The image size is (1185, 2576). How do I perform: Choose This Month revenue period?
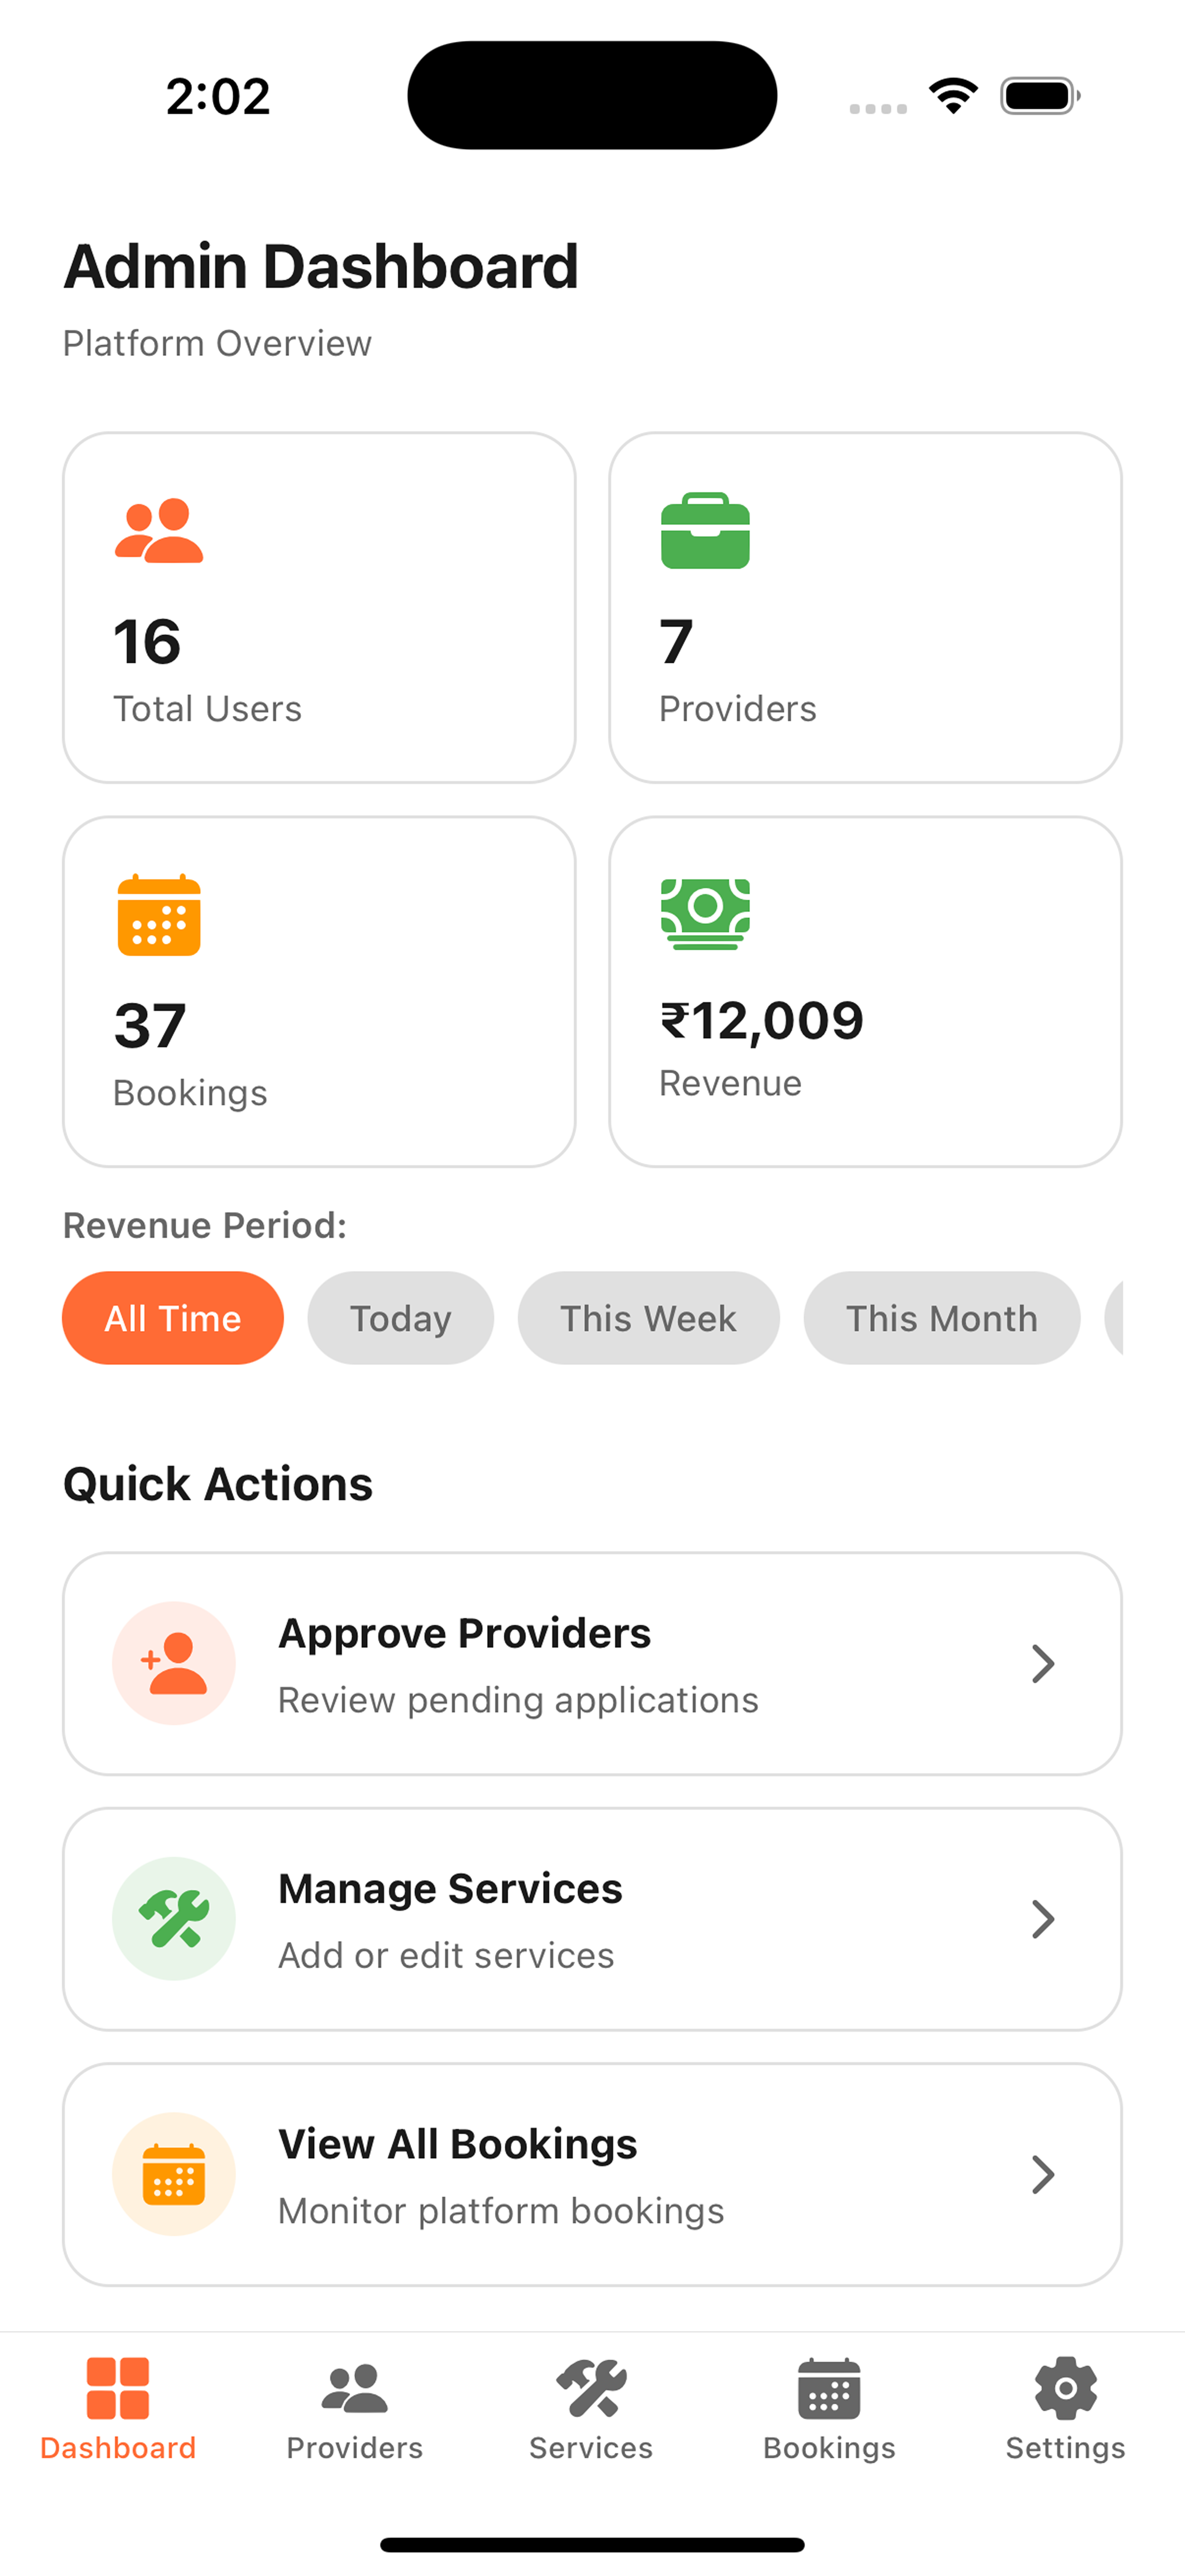coord(941,1318)
